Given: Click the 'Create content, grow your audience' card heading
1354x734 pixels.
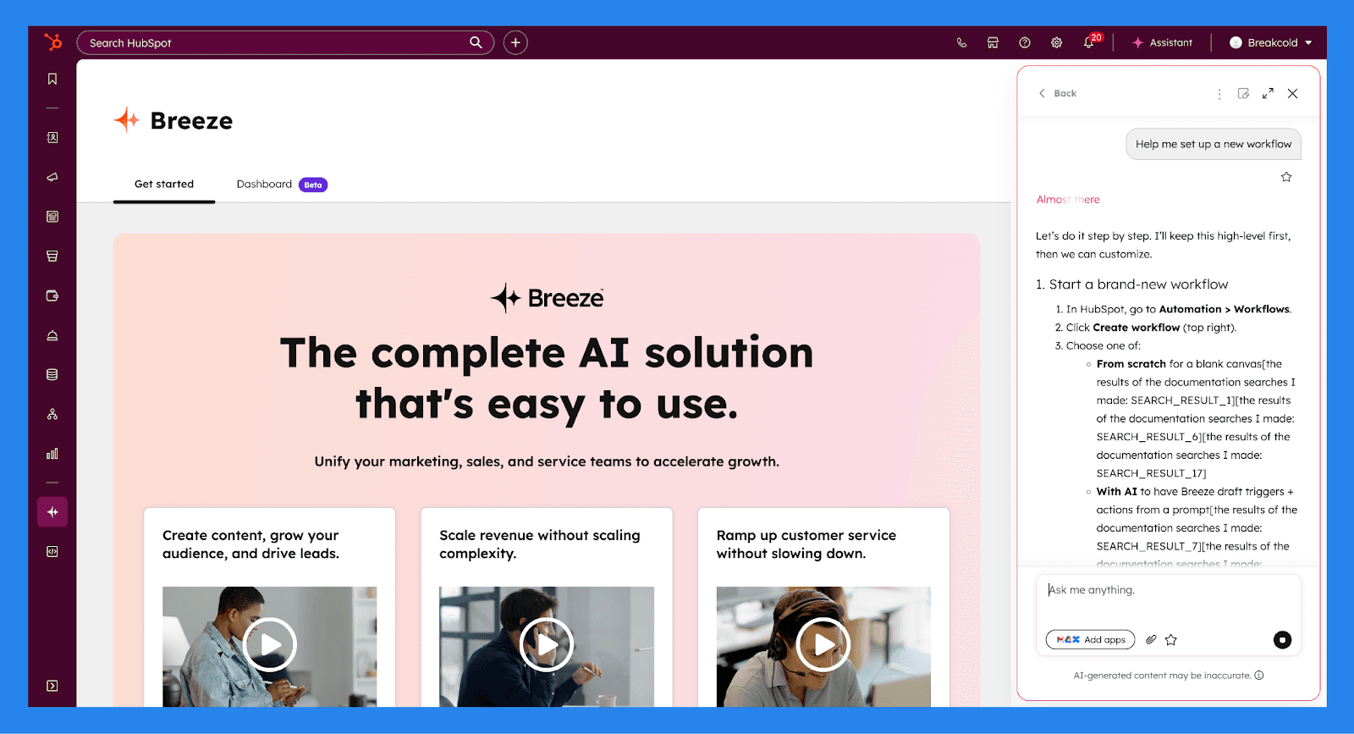Looking at the screenshot, I should point(250,544).
